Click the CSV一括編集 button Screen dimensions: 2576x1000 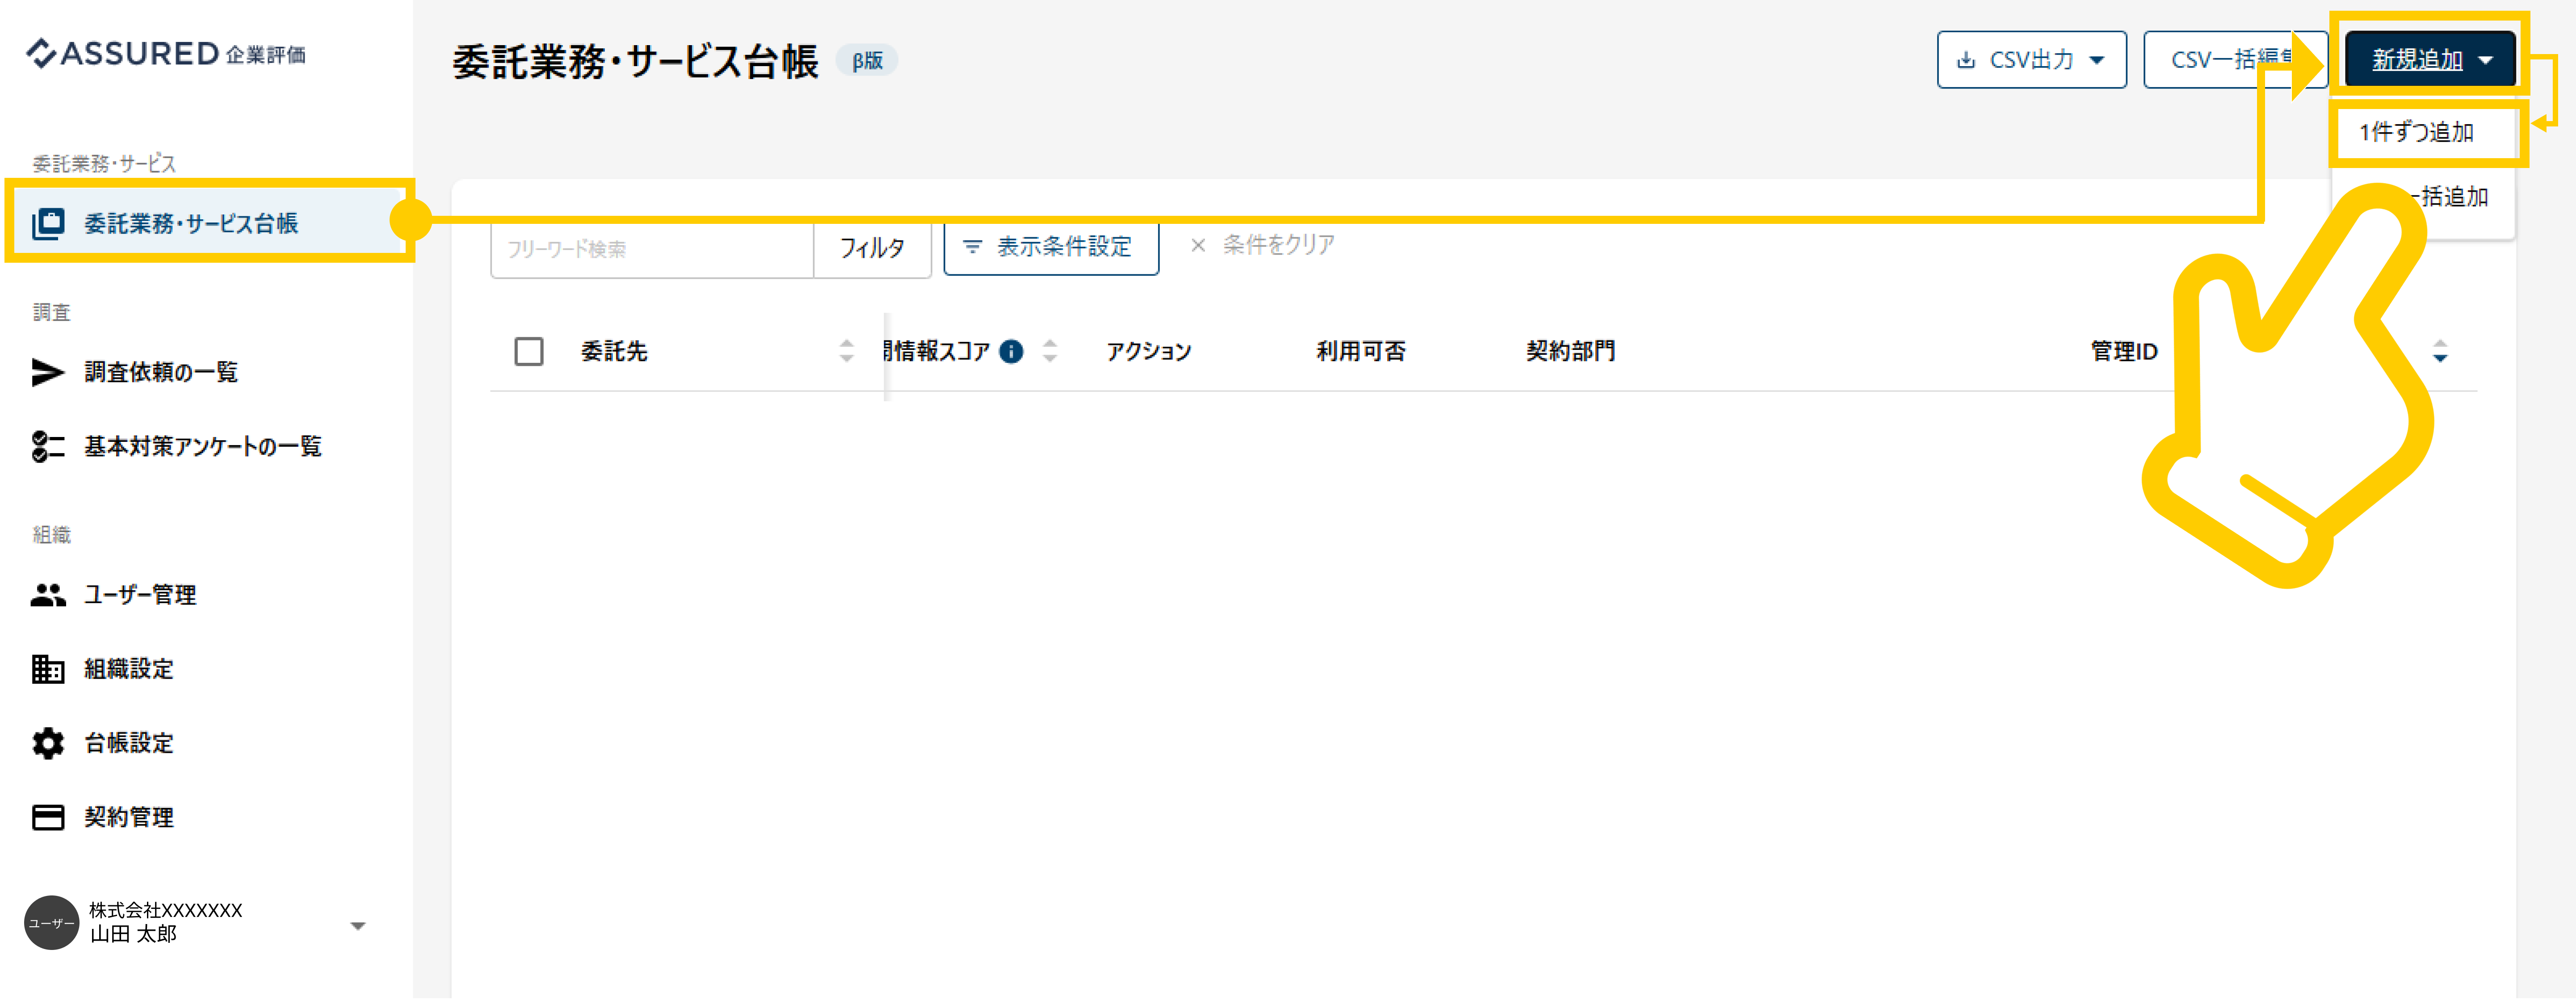coord(2236,60)
